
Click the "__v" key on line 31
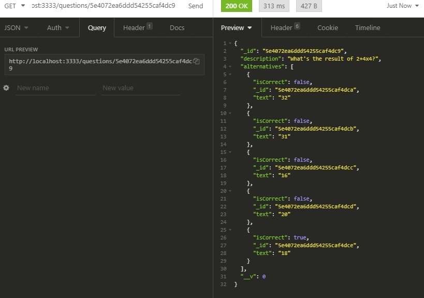pos(248,277)
